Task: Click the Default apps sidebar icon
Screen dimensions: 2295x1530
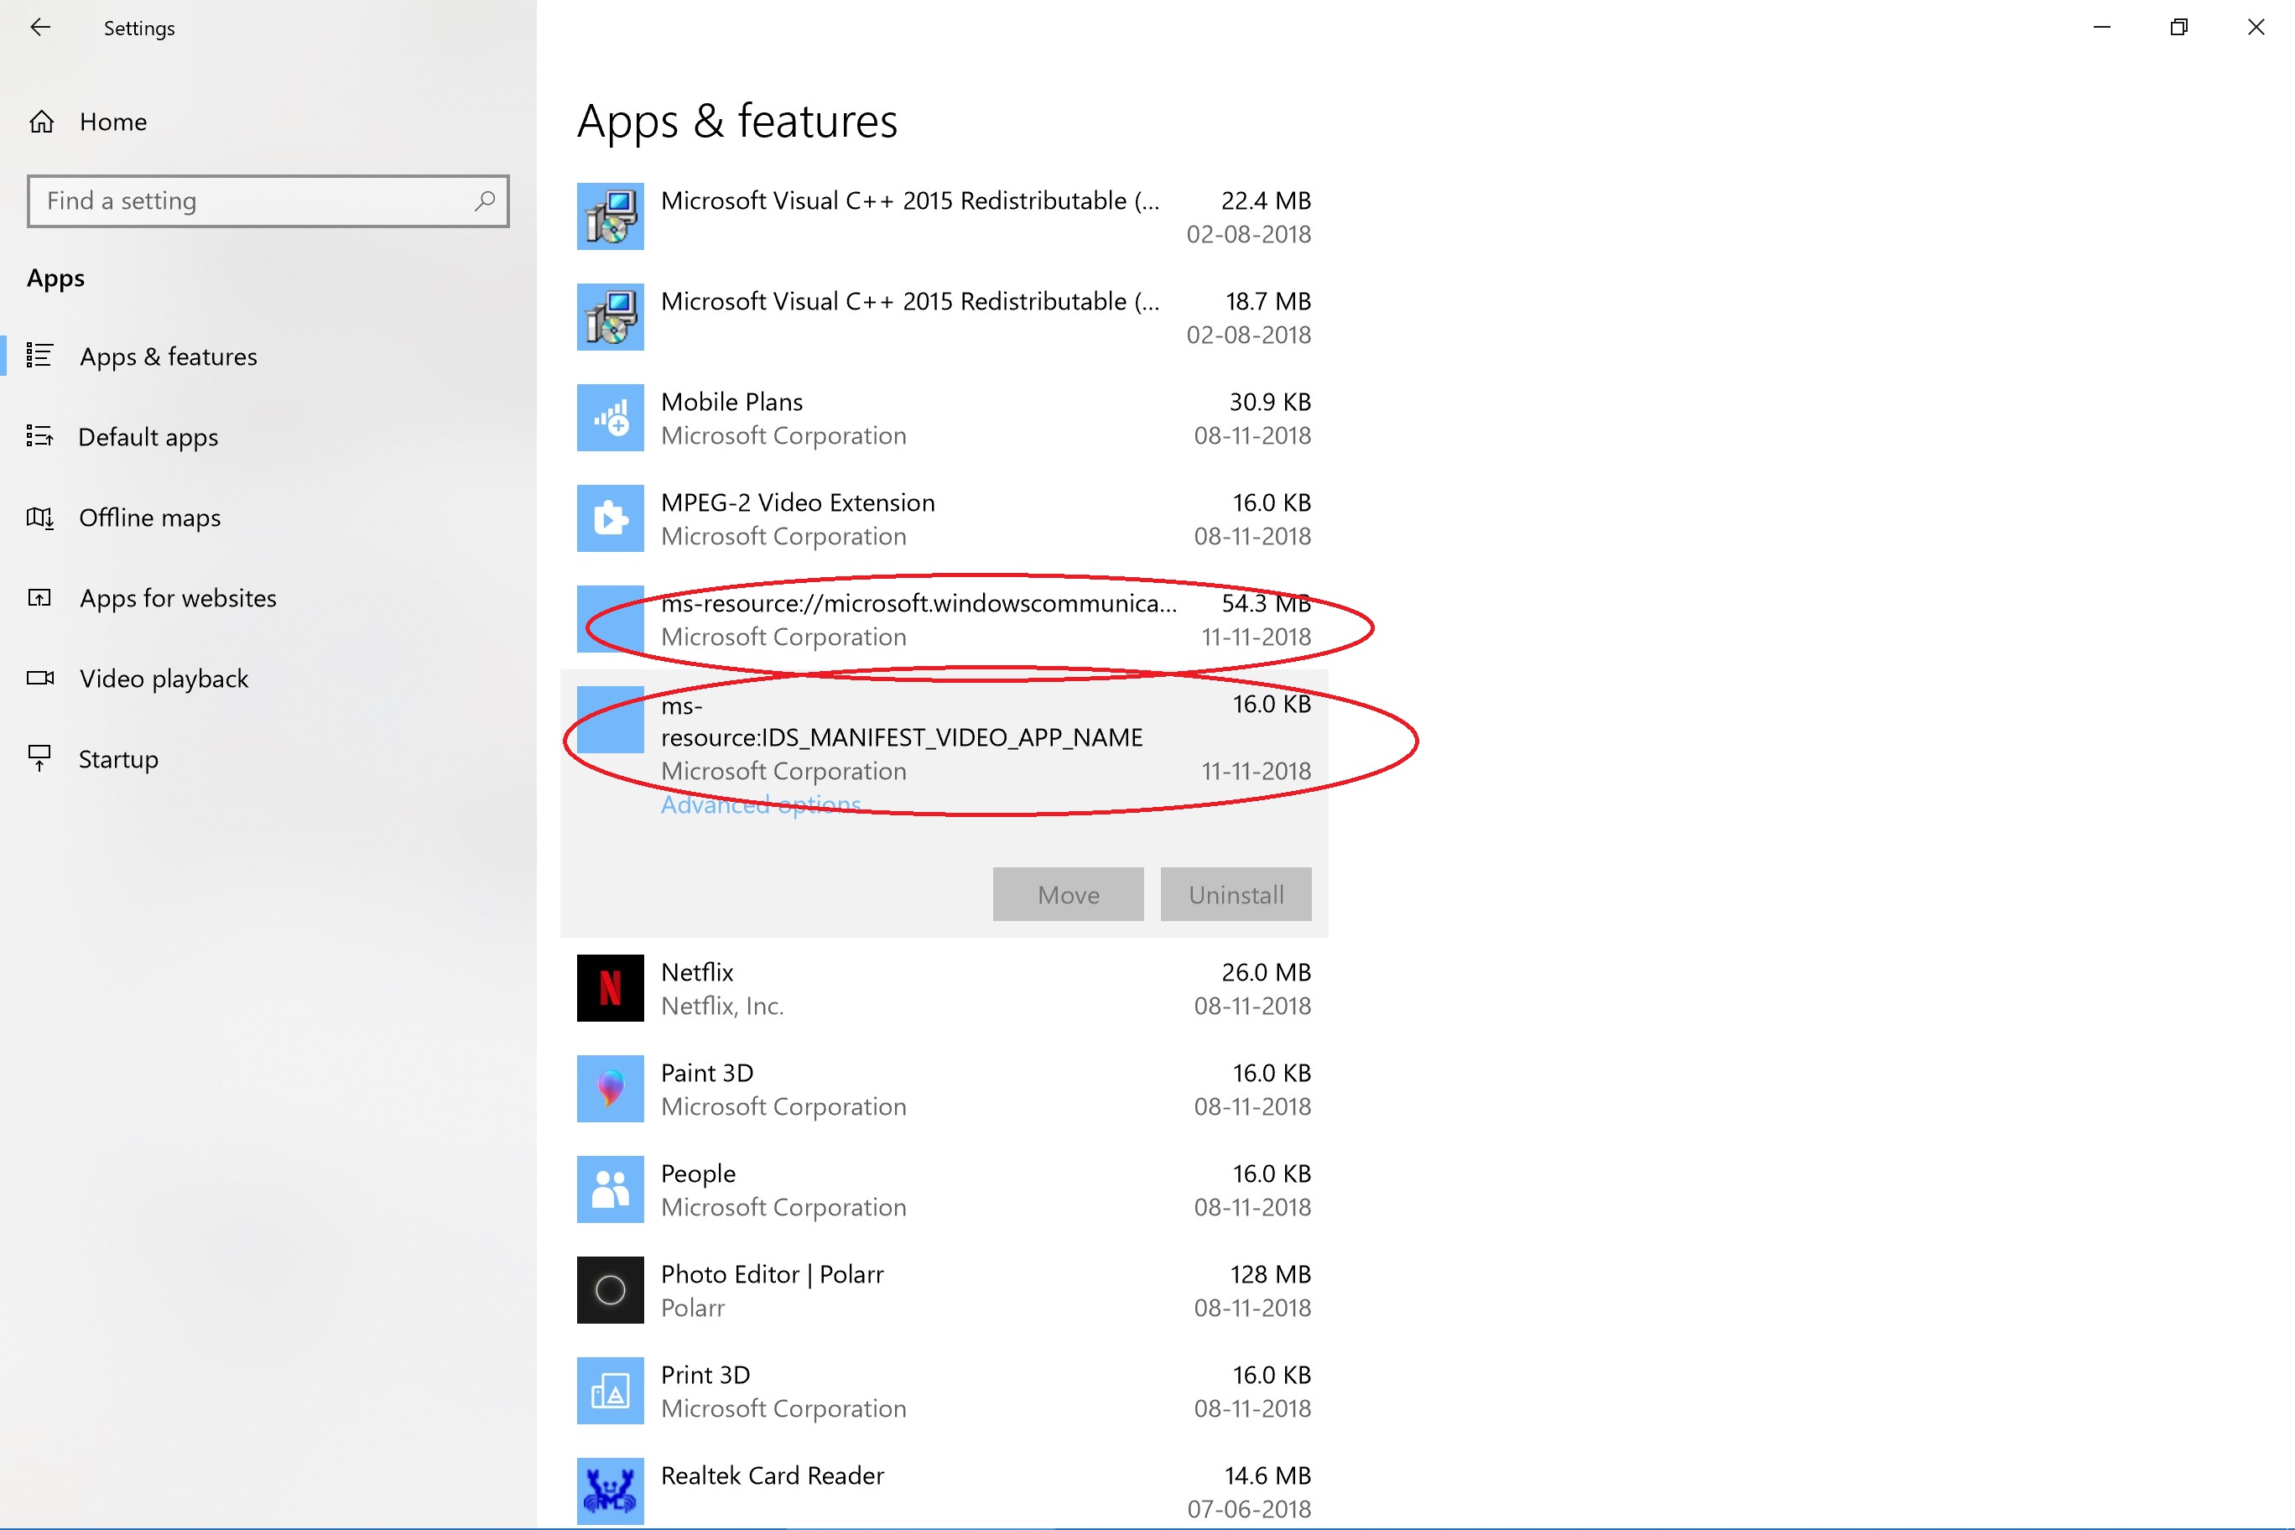Action: [40, 436]
